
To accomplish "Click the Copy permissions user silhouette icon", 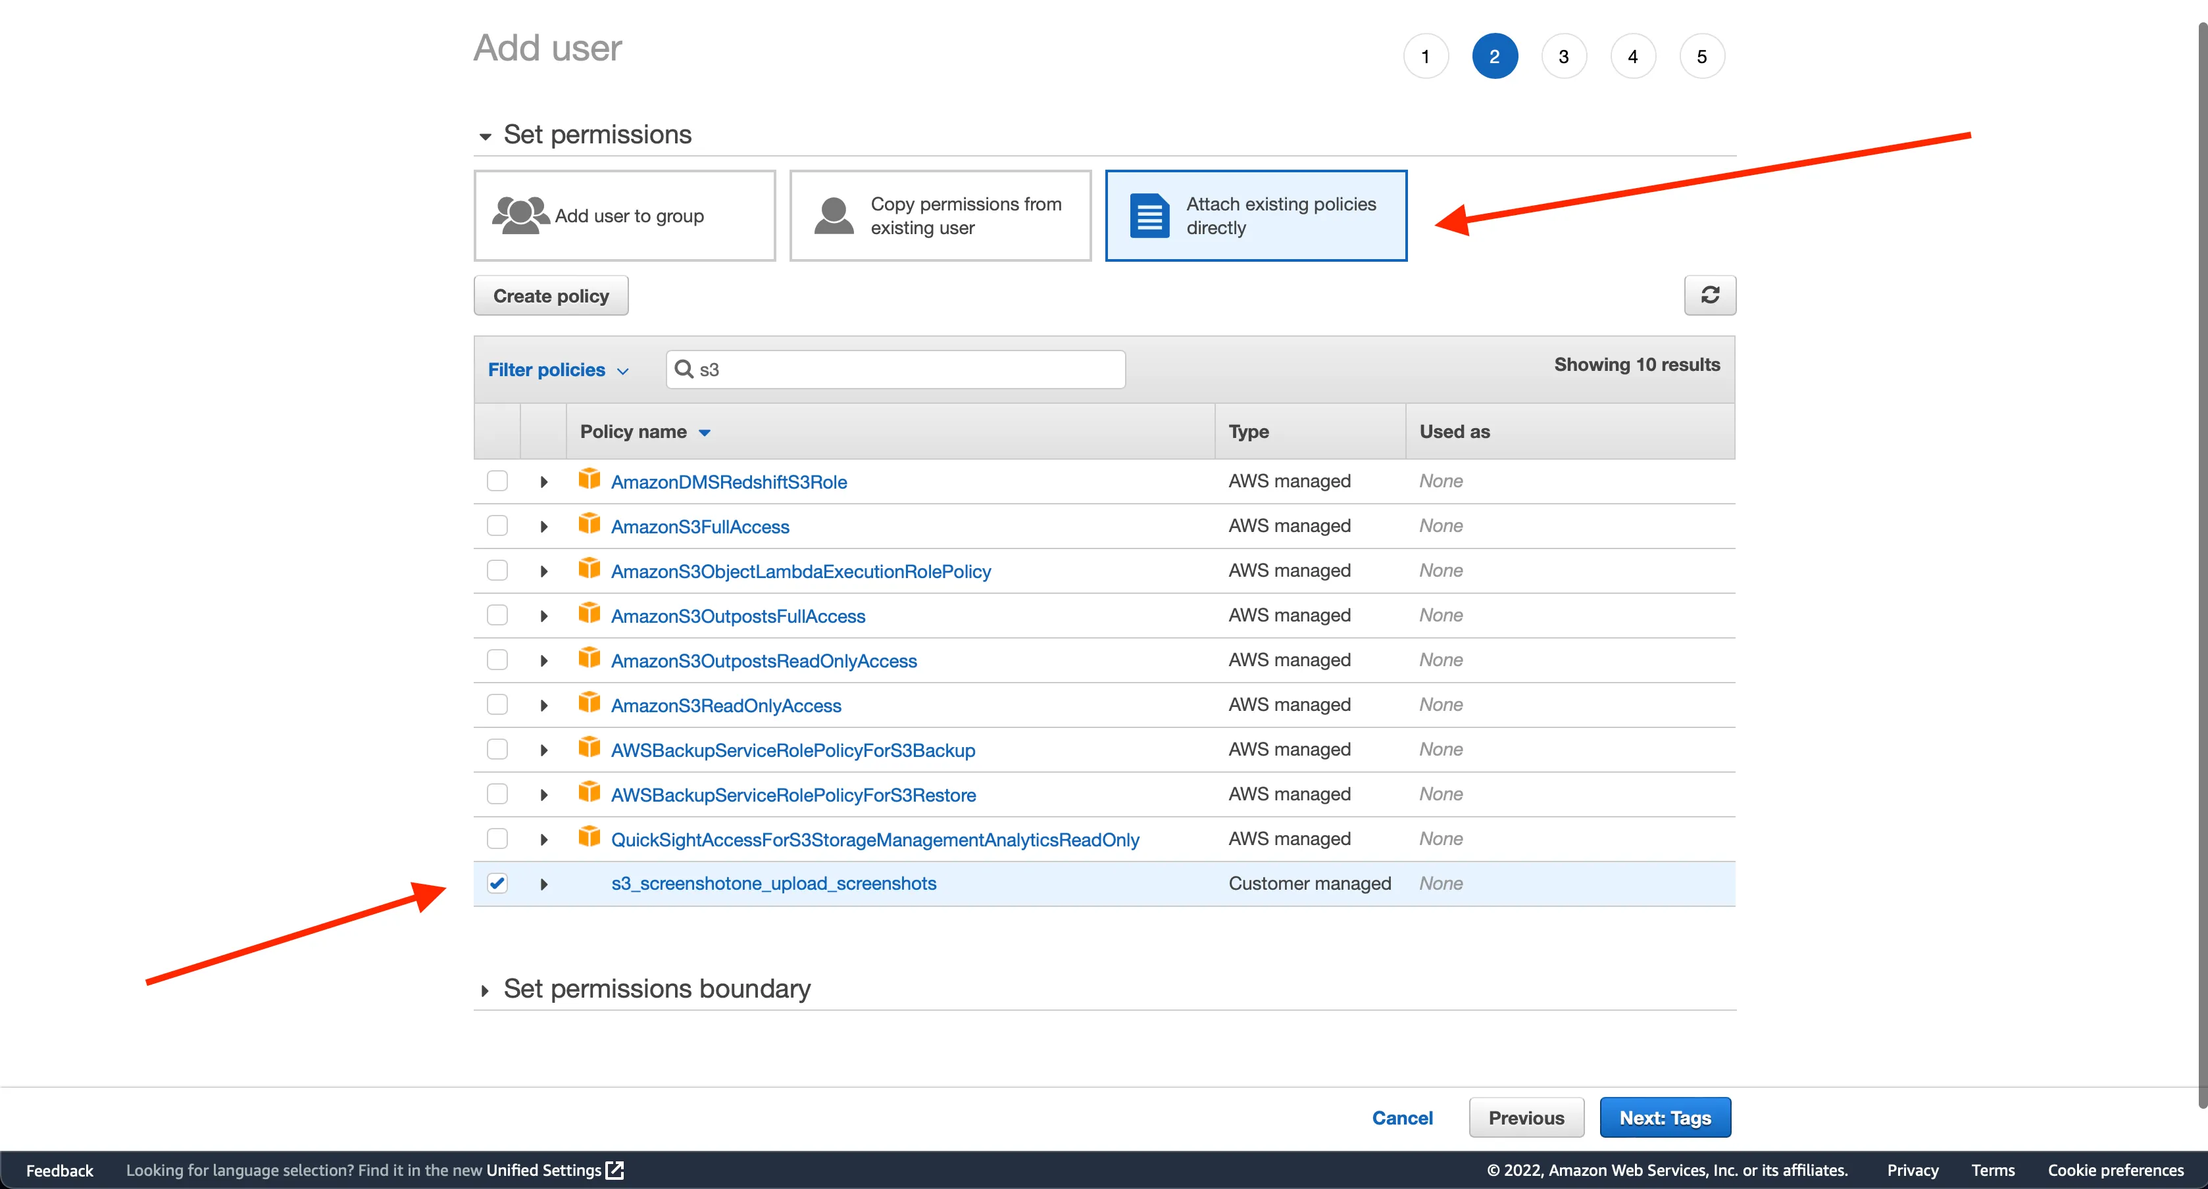I will click(x=833, y=216).
